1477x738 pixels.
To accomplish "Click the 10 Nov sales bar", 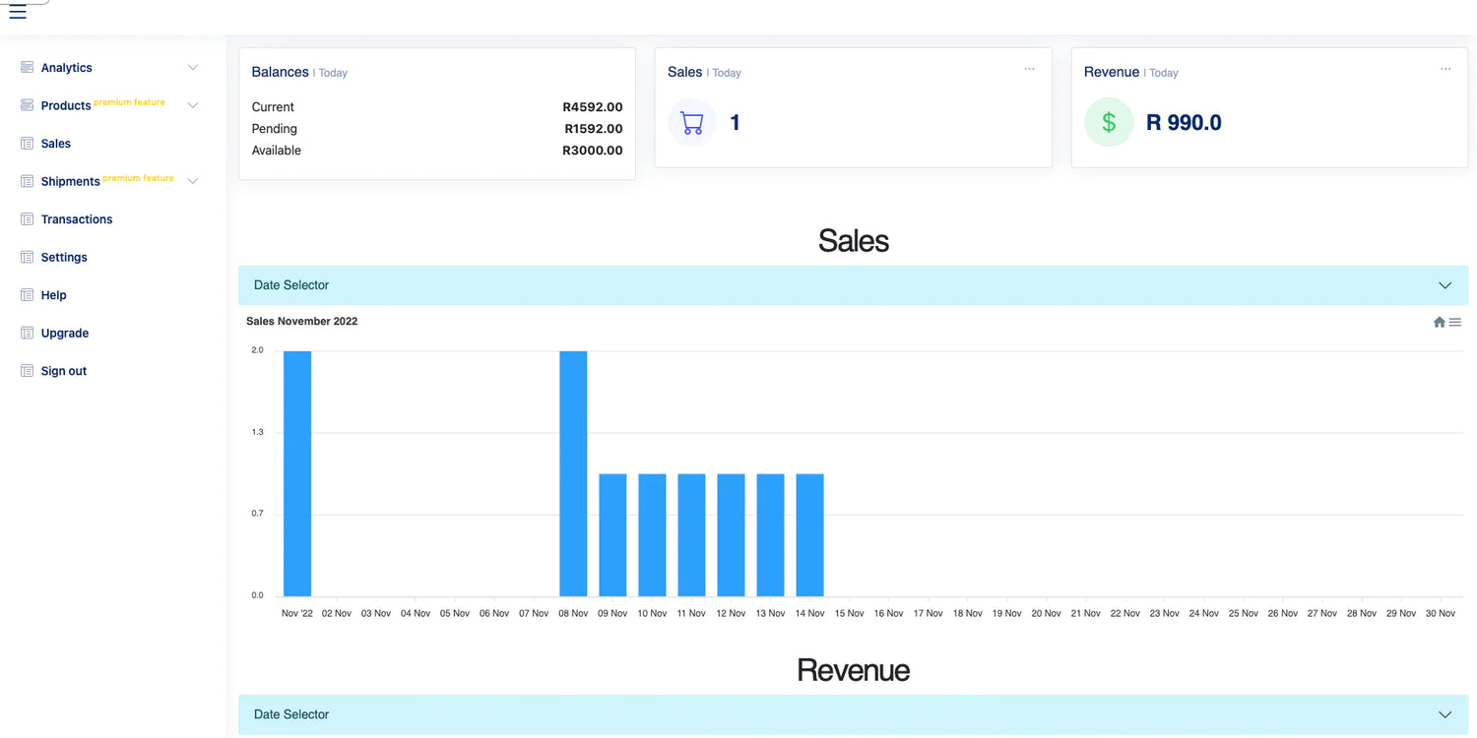I will 652,535.
